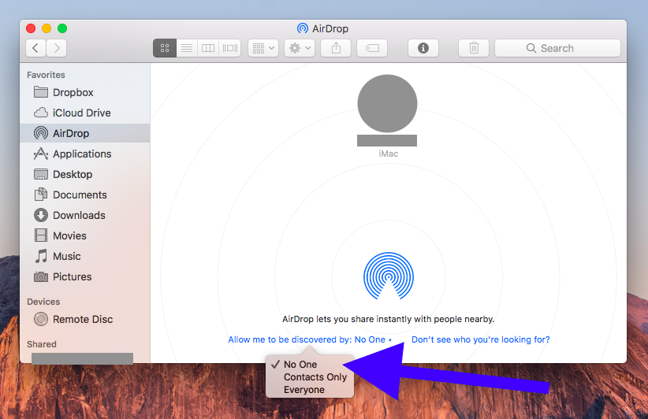Open the item arrangement dropdown
Viewport: 648px width, 419px height.
pyautogui.click(x=263, y=48)
